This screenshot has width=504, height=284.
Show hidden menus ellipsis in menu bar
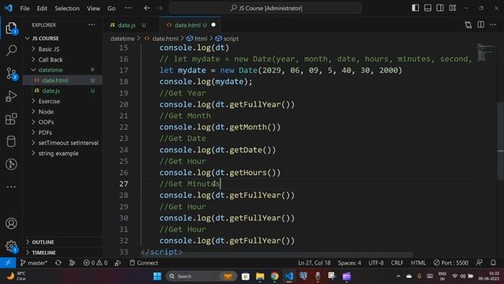tap(128, 8)
